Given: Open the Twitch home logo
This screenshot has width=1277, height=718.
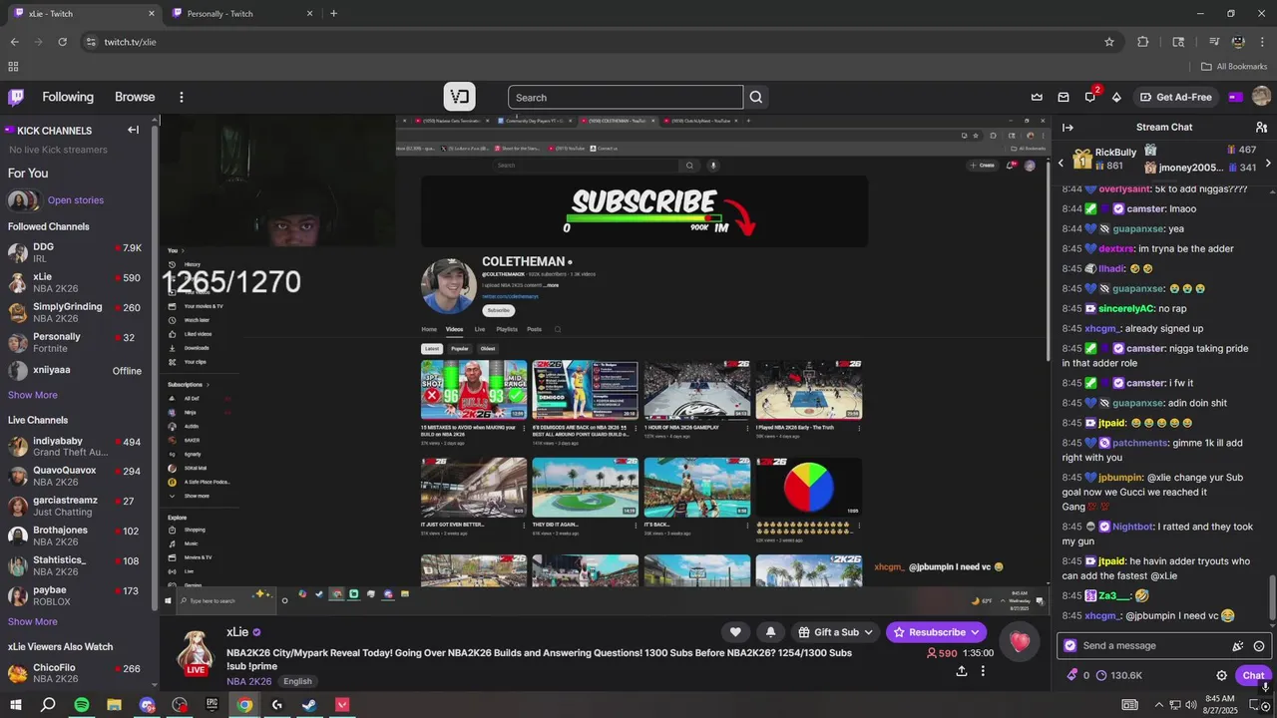Looking at the screenshot, I should click(16, 97).
